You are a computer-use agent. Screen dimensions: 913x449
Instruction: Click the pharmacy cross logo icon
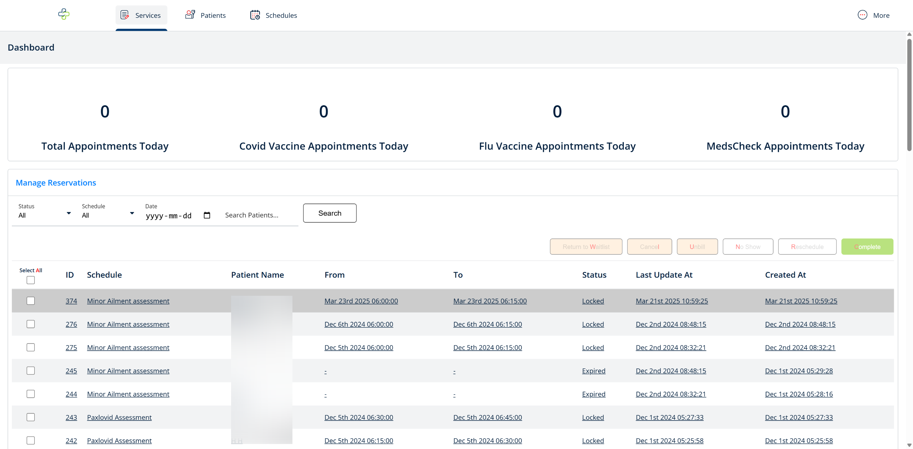coord(64,14)
